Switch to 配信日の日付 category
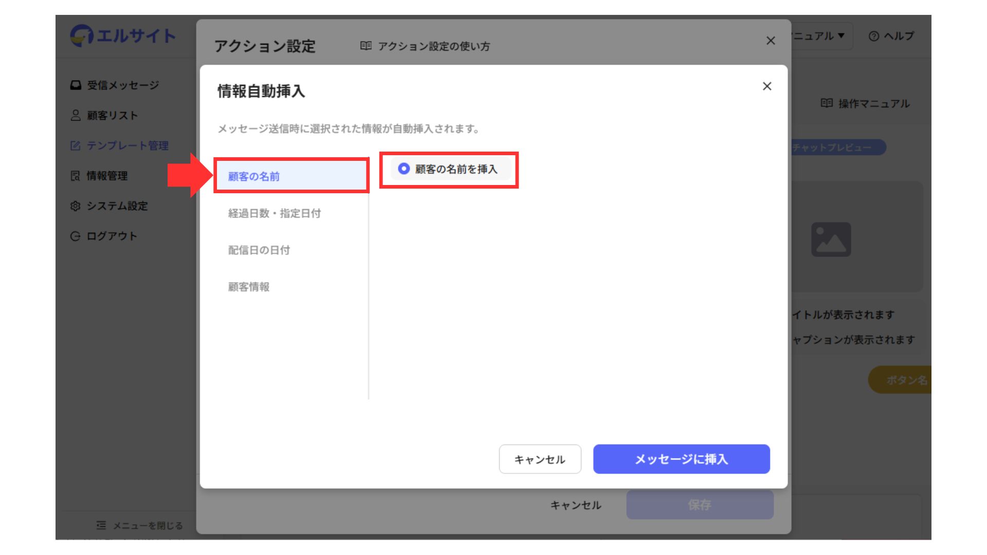Viewport: 987px width, 555px height. pyautogui.click(x=259, y=250)
